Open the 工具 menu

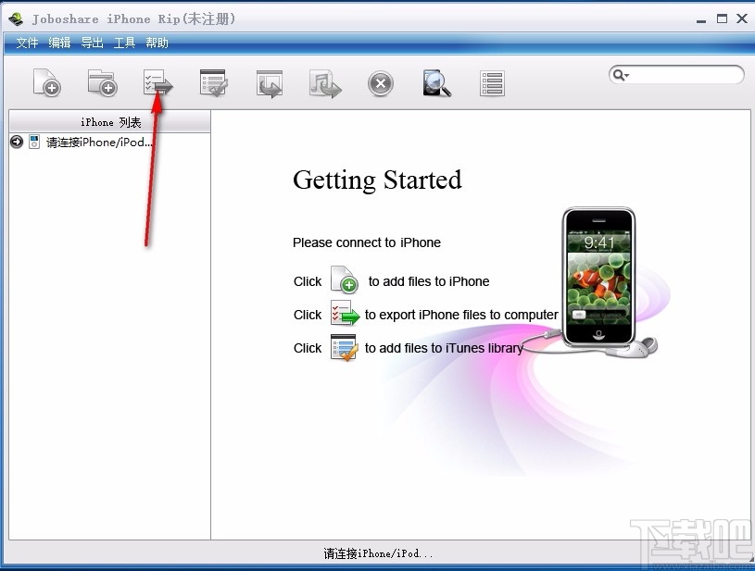(124, 42)
